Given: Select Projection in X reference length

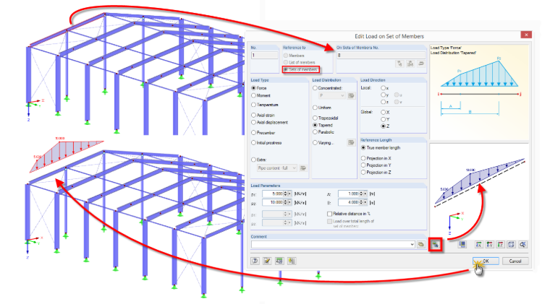Looking at the screenshot, I should point(363,158).
